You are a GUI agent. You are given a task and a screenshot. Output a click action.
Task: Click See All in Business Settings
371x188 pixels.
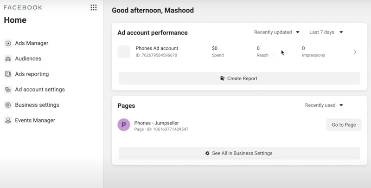(239, 153)
